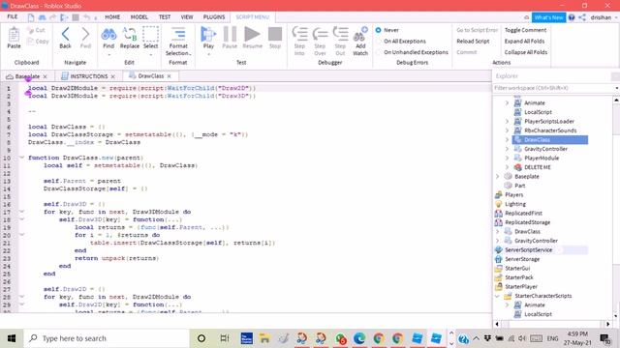Open the Windows Start menu

pyautogui.click(x=12, y=338)
